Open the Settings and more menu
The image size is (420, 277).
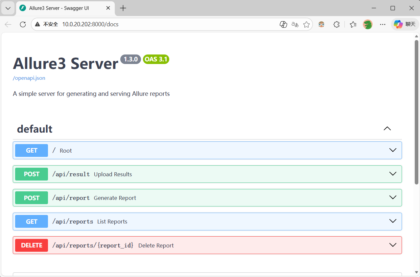[383, 24]
